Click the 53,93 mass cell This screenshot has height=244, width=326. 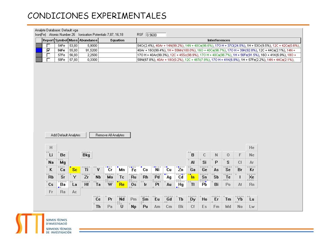coord(73,45)
